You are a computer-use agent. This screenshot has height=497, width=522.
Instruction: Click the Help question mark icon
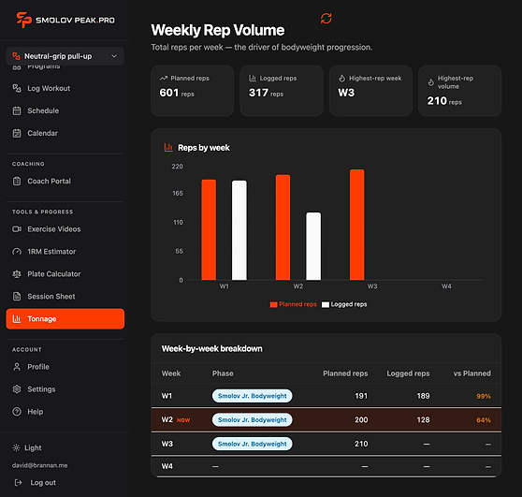pyautogui.click(x=17, y=412)
